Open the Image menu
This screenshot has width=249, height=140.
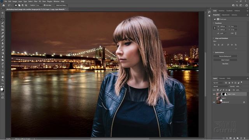pos(15,2)
